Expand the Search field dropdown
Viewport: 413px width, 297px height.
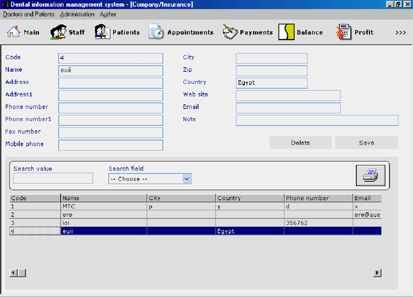pos(187,179)
